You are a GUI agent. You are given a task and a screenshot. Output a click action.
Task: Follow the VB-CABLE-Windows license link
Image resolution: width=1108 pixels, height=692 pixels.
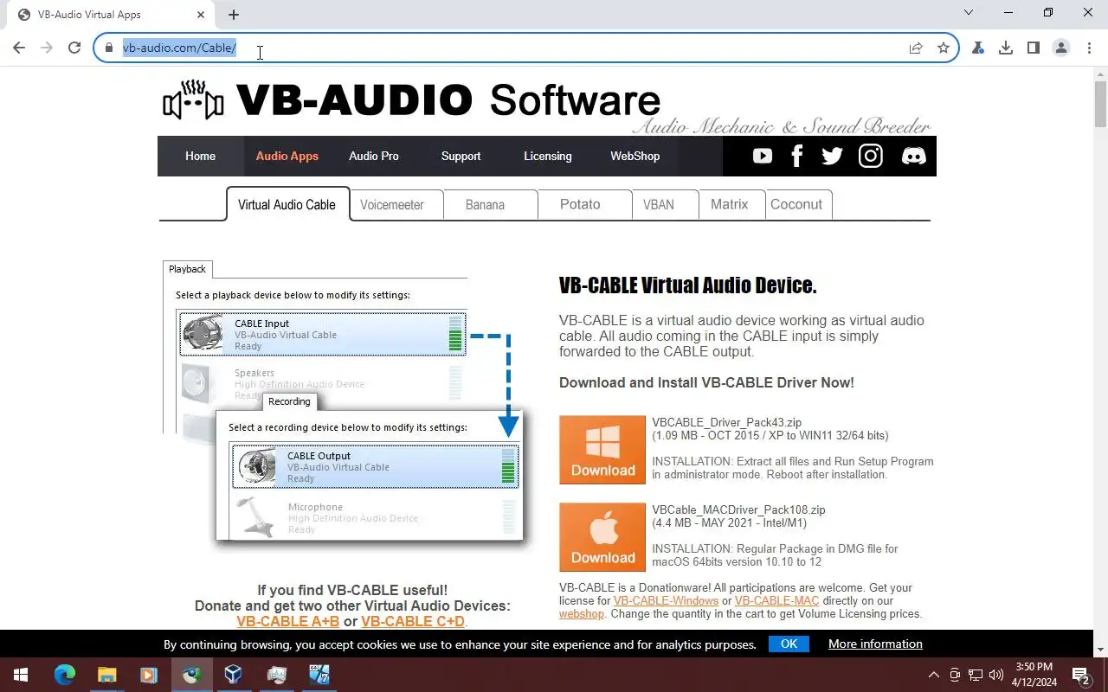pyautogui.click(x=666, y=600)
